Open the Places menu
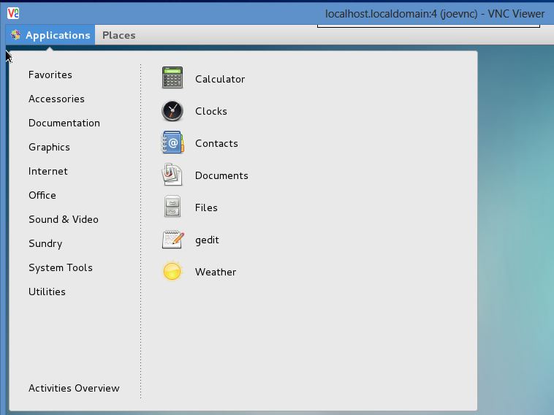Image resolution: width=554 pixels, height=415 pixels. pos(118,35)
